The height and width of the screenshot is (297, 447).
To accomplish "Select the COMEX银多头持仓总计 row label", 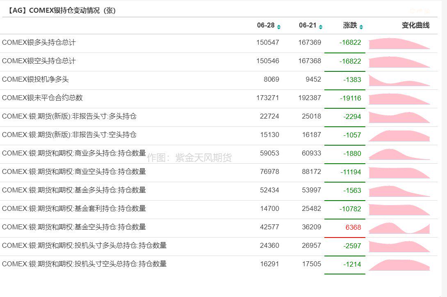I will tap(39, 43).
